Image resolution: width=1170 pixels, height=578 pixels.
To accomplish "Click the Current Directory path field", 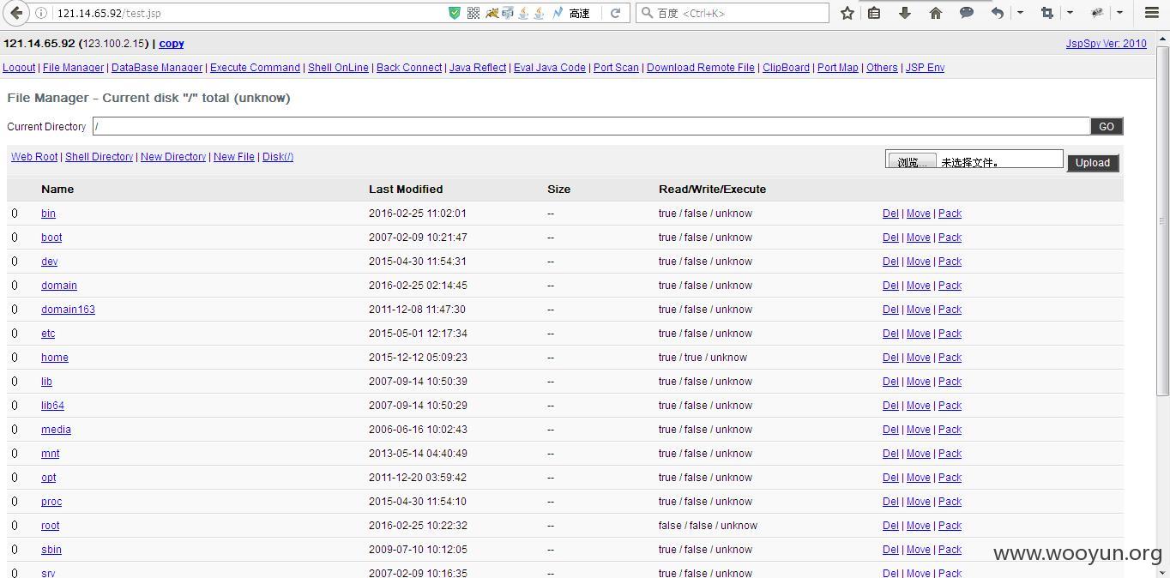I will [591, 126].
